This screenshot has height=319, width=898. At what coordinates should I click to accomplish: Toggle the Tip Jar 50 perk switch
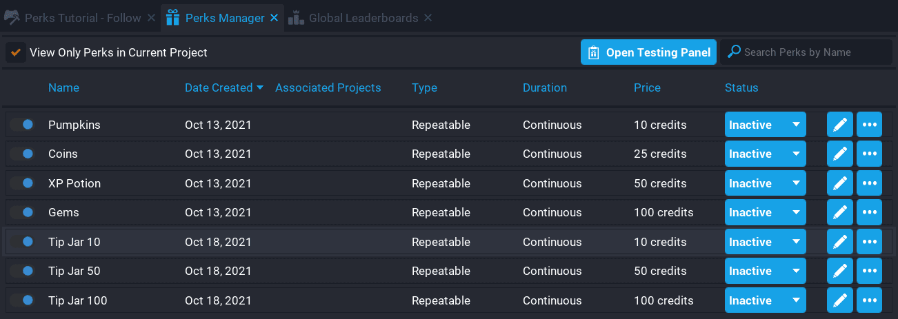point(22,271)
